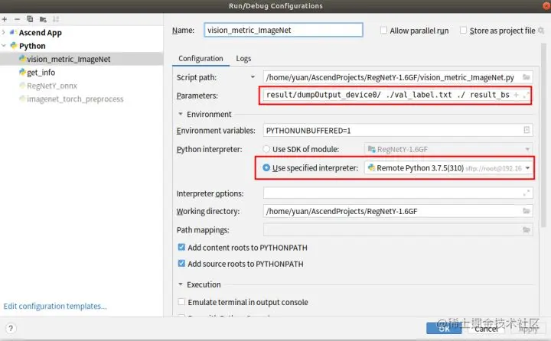
Task: Open Script path type dropdown arrow
Action: 253,77
